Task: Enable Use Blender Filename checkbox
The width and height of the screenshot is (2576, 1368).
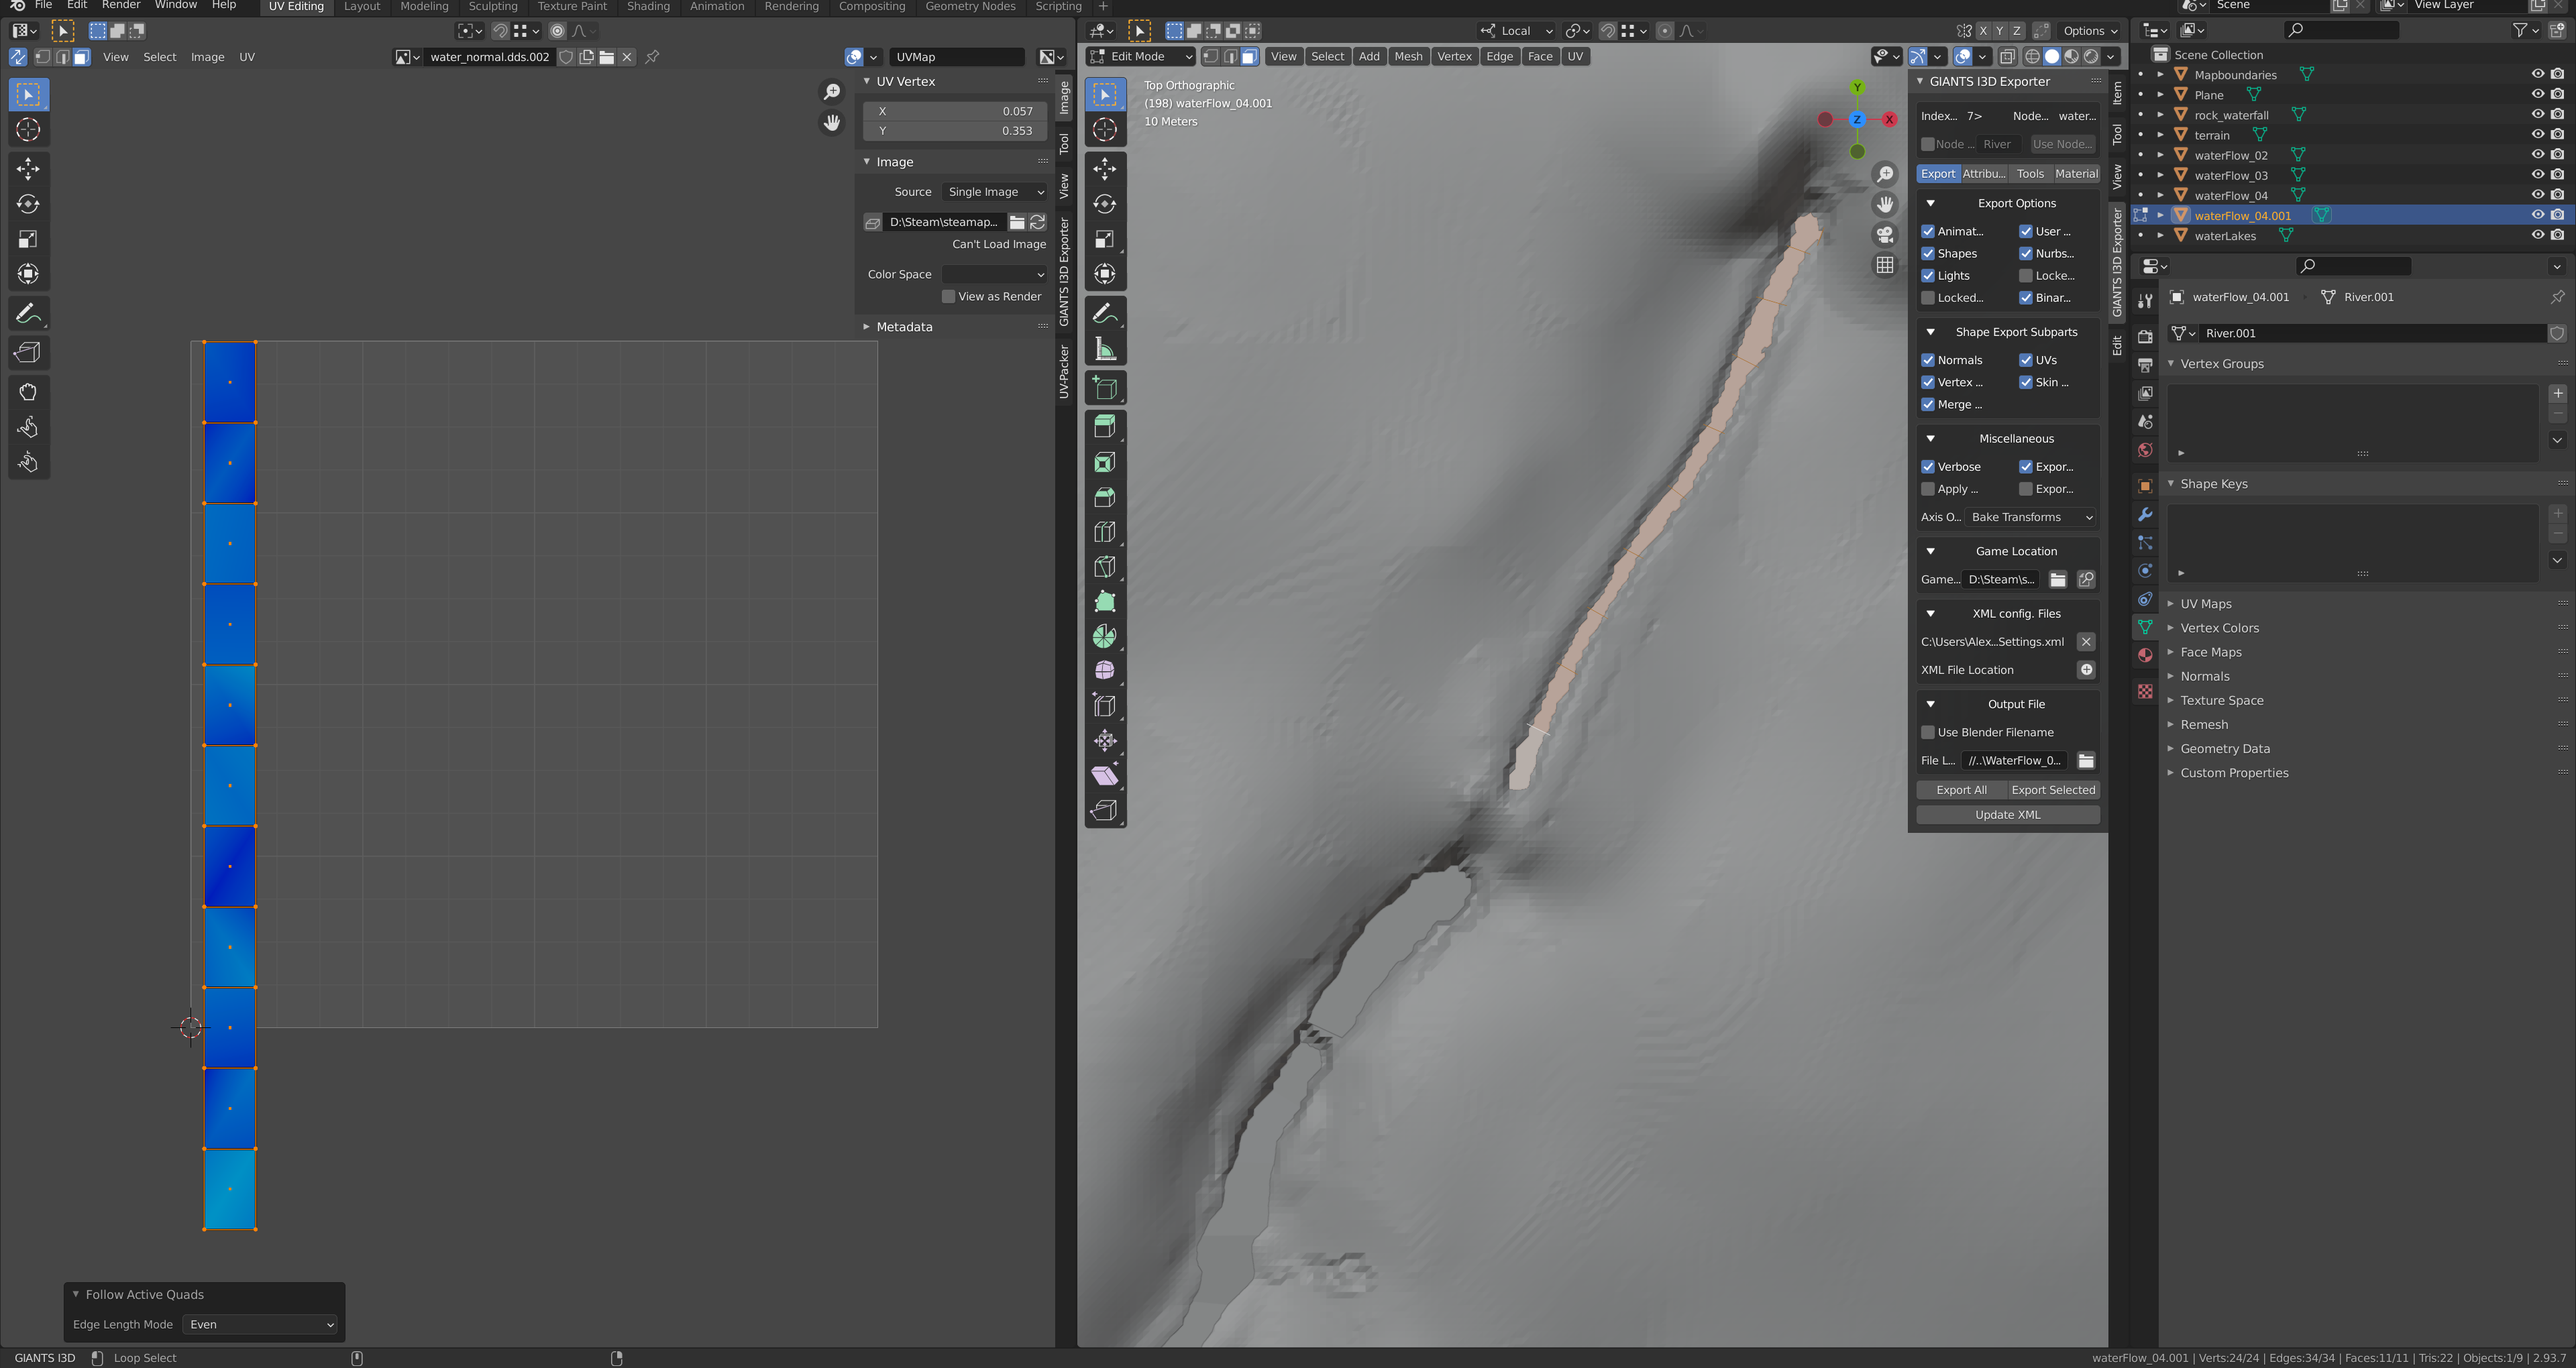Action: click(x=1928, y=732)
